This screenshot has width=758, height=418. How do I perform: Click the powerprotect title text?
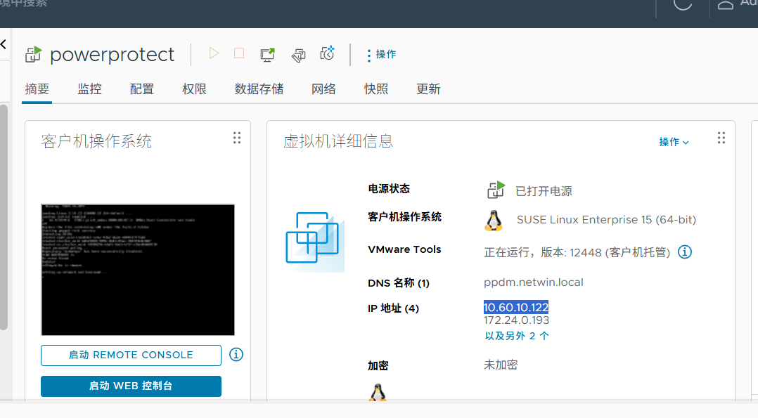click(x=113, y=55)
